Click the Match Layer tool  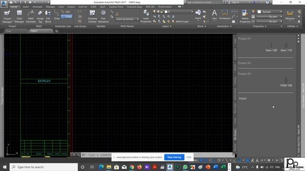180,21
